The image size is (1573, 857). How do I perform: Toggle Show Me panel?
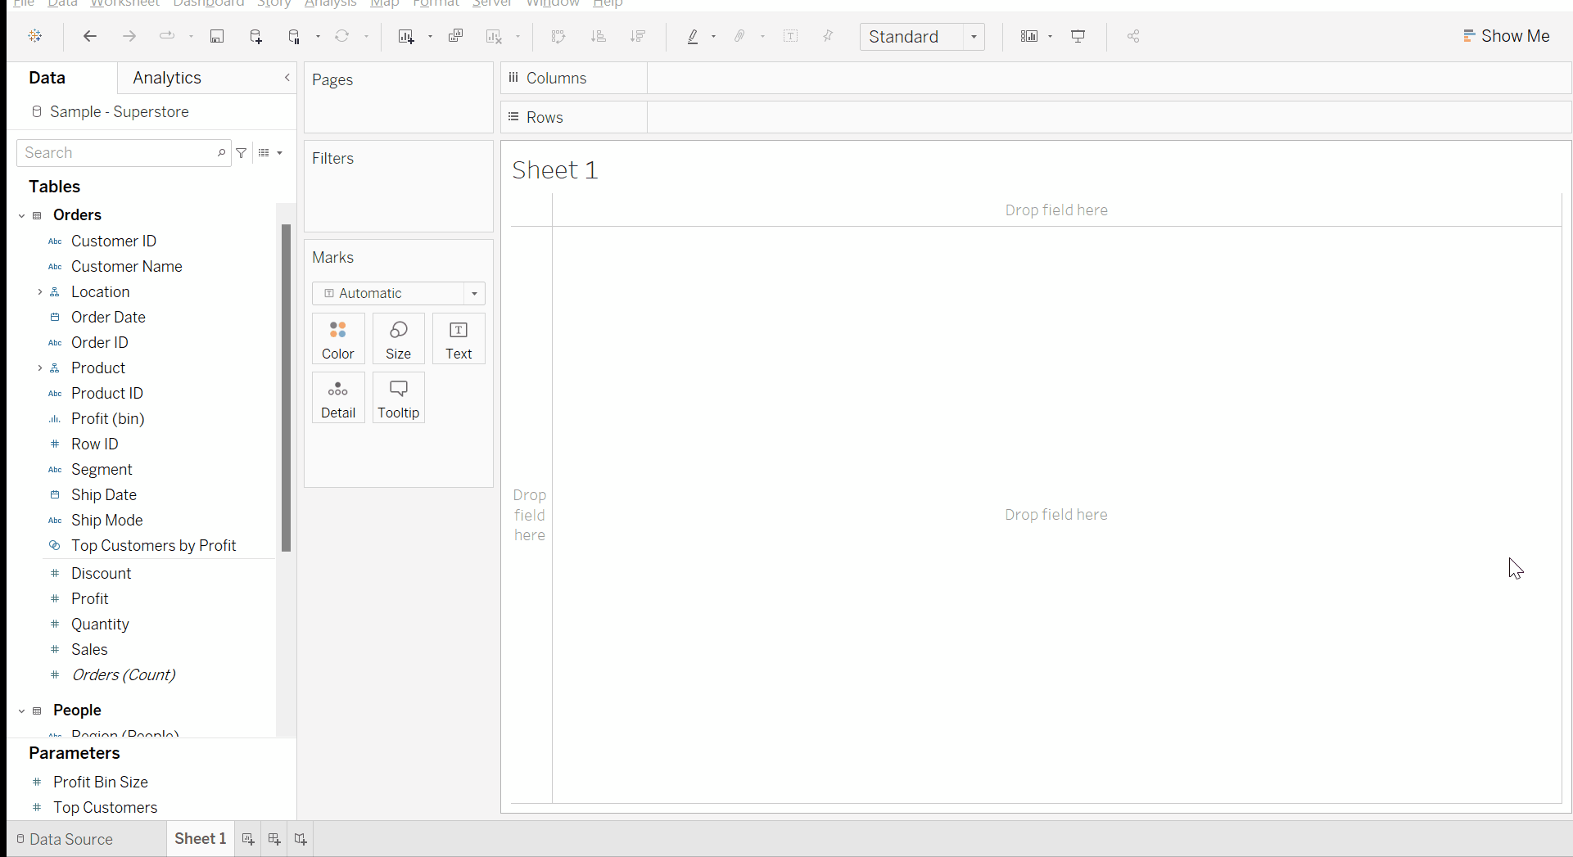(x=1507, y=36)
